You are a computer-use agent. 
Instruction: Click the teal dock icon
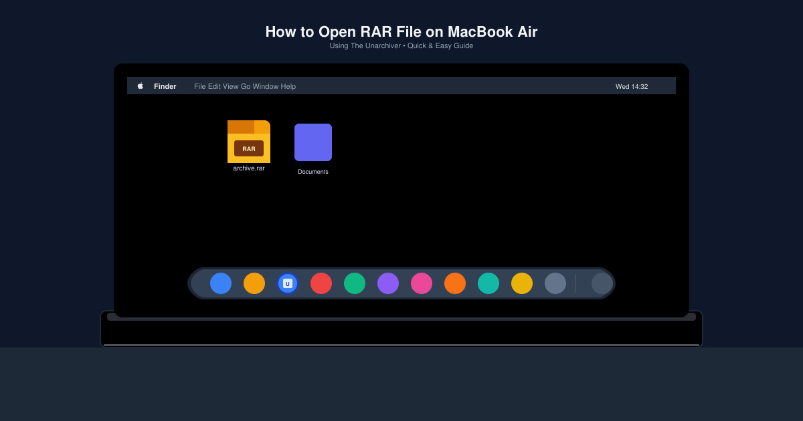pos(488,283)
